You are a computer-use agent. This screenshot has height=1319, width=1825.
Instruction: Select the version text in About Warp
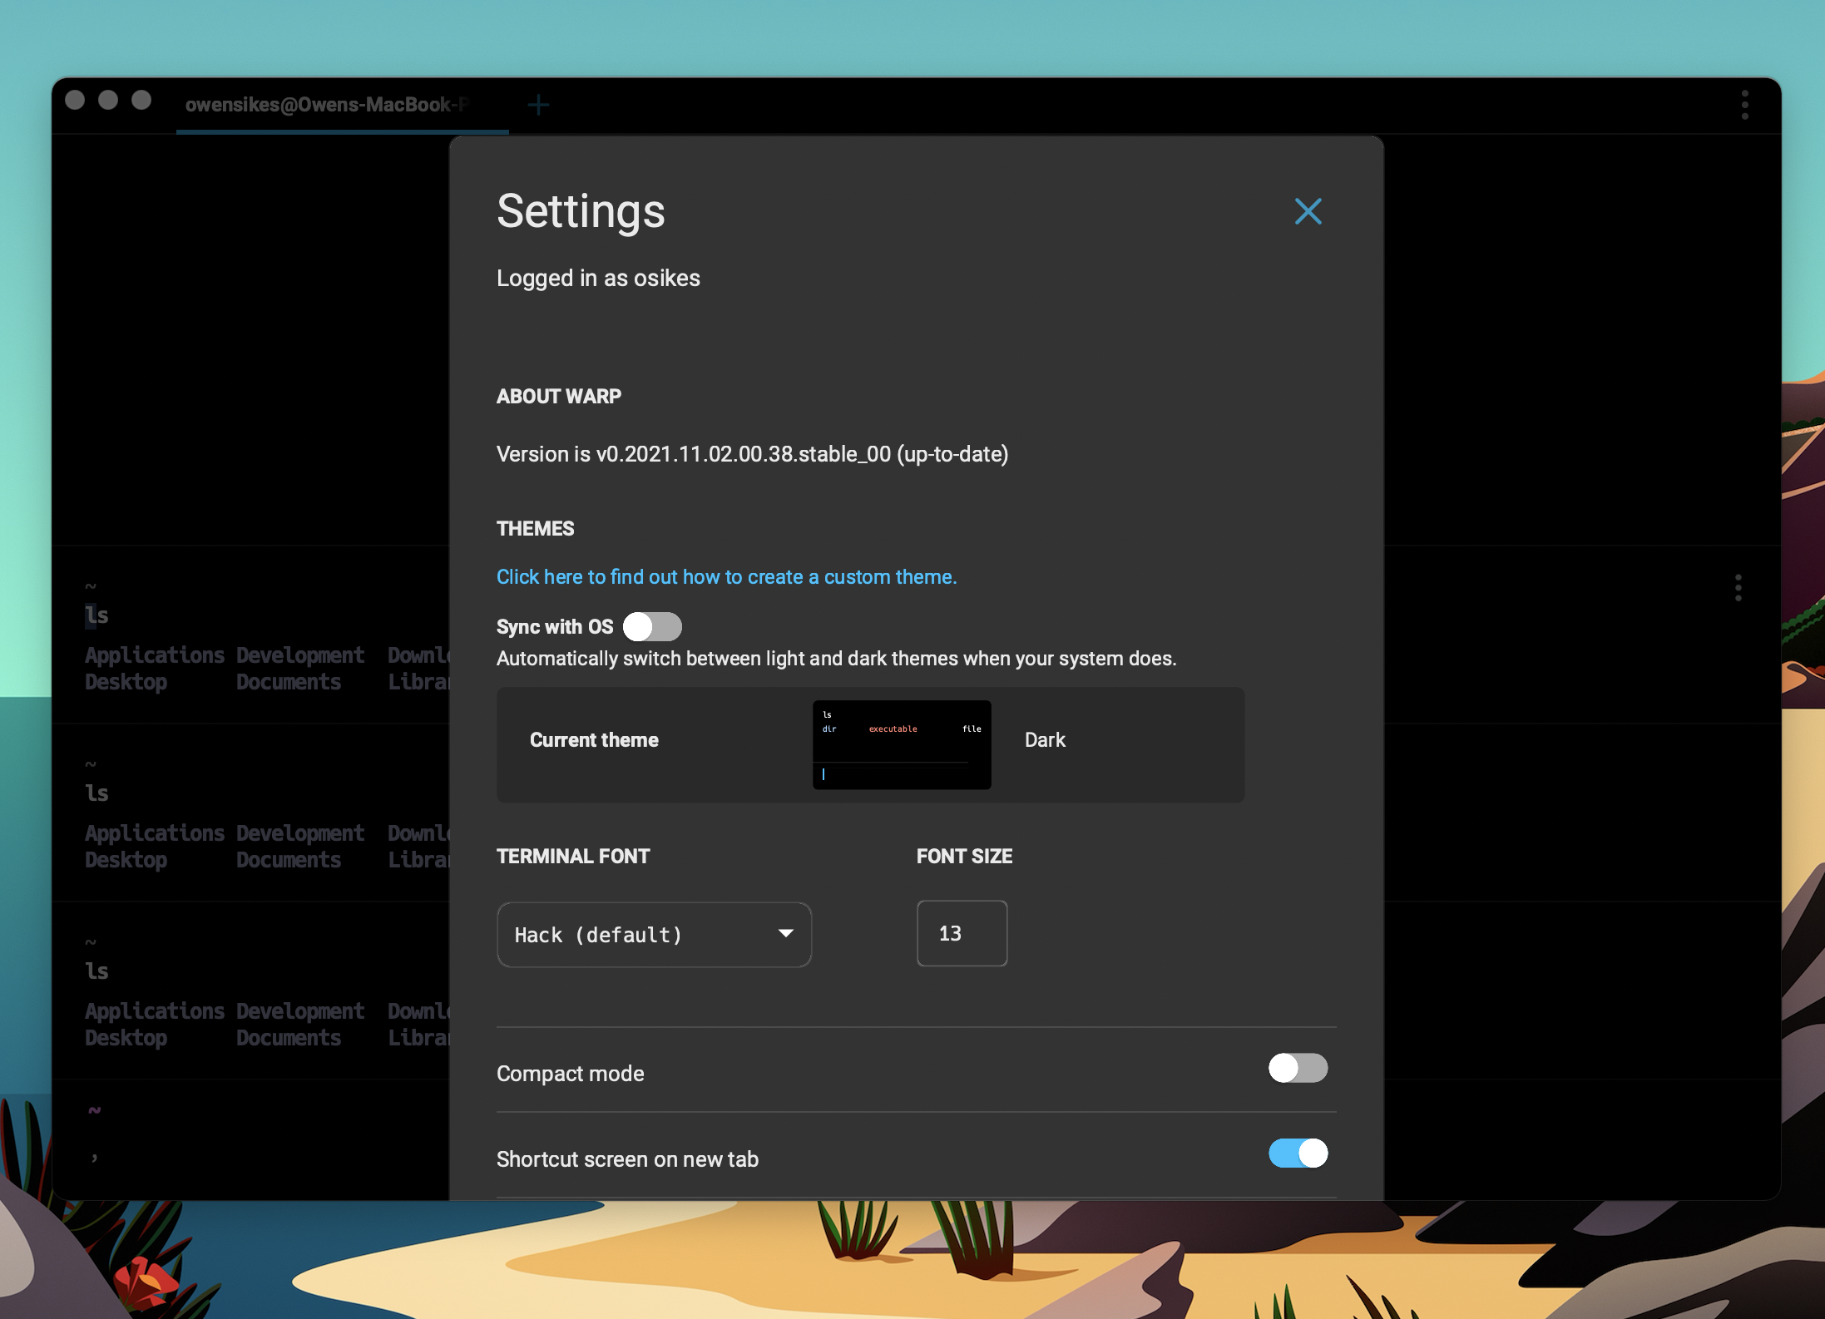pos(752,454)
